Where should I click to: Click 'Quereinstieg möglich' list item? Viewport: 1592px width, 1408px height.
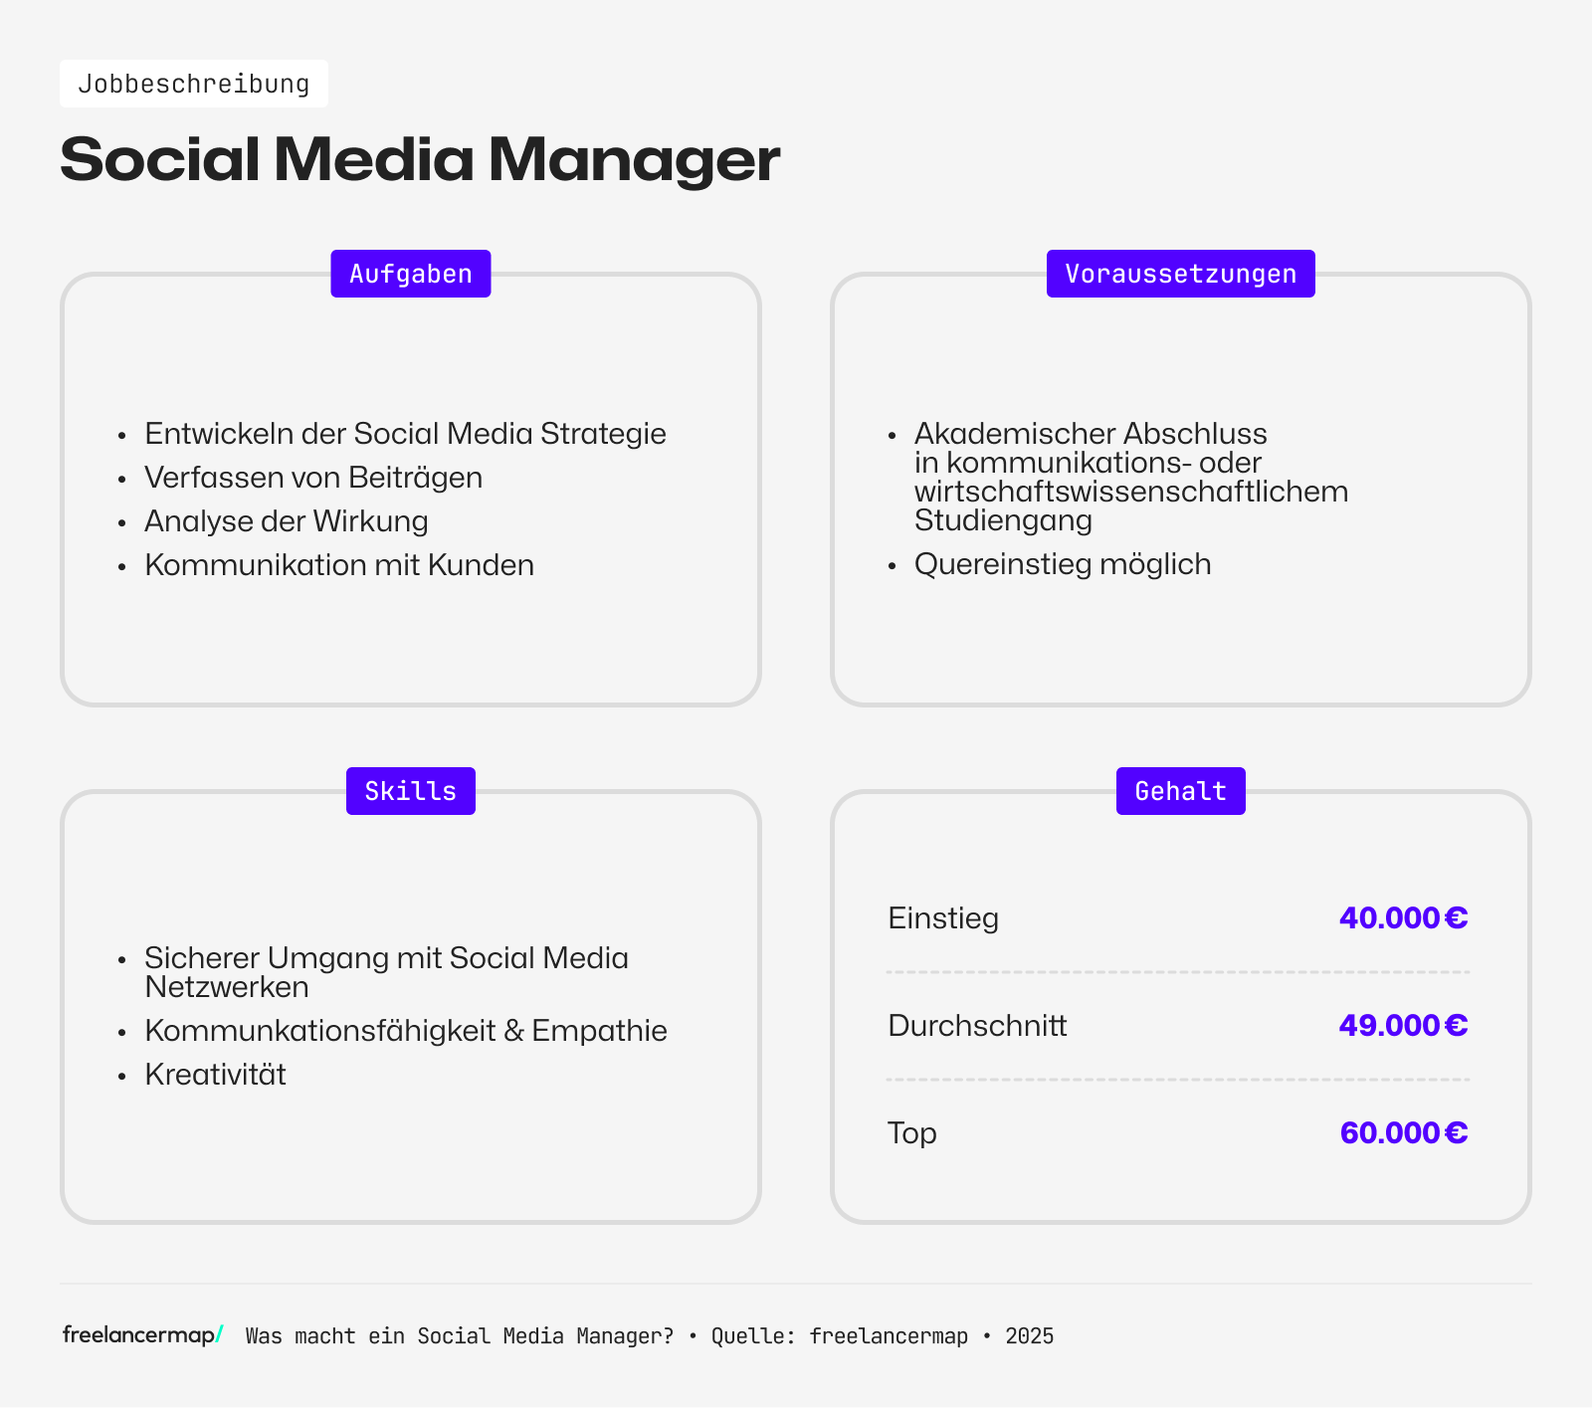point(1063,564)
